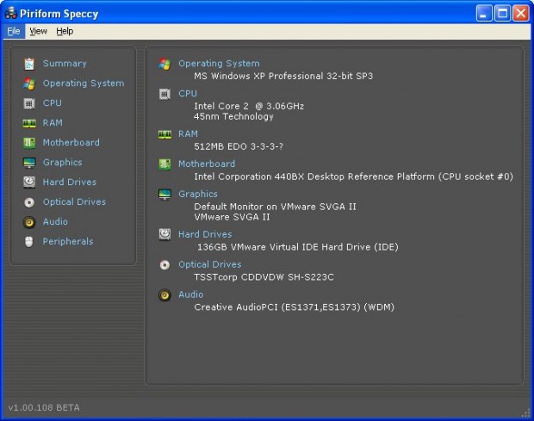Screen dimensions: 534x421
Task: Click 'Default Monitor on VMware SVGA II' text
Action: click(x=275, y=207)
